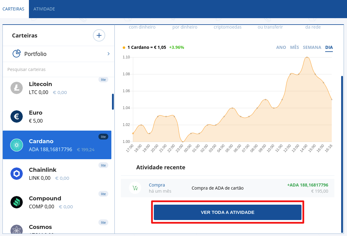
Task: Click the Cardano price legend dot
Action: click(124, 48)
